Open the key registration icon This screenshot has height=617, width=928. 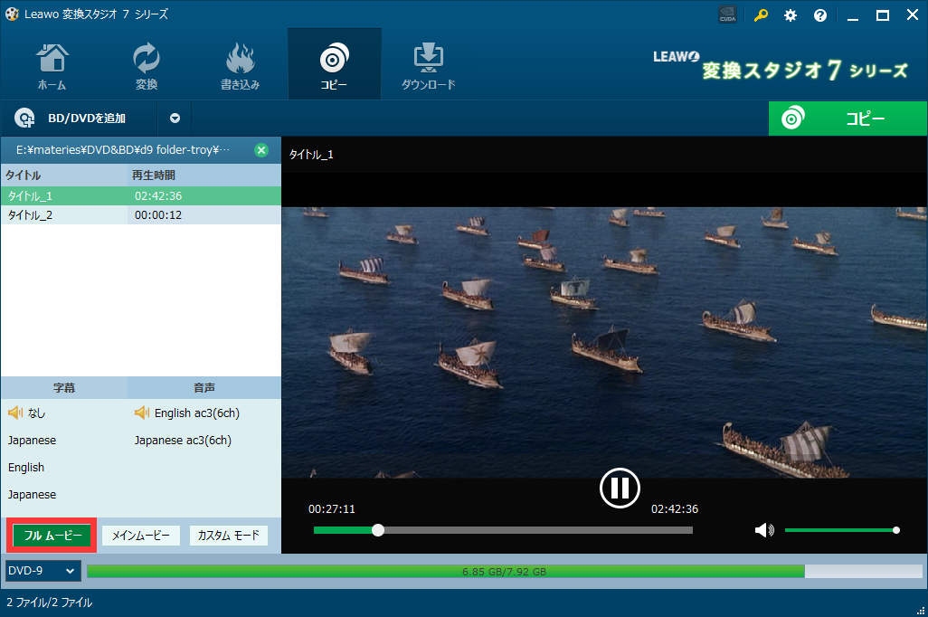click(761, 15)
